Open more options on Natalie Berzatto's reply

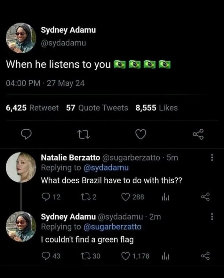point(212,157)
